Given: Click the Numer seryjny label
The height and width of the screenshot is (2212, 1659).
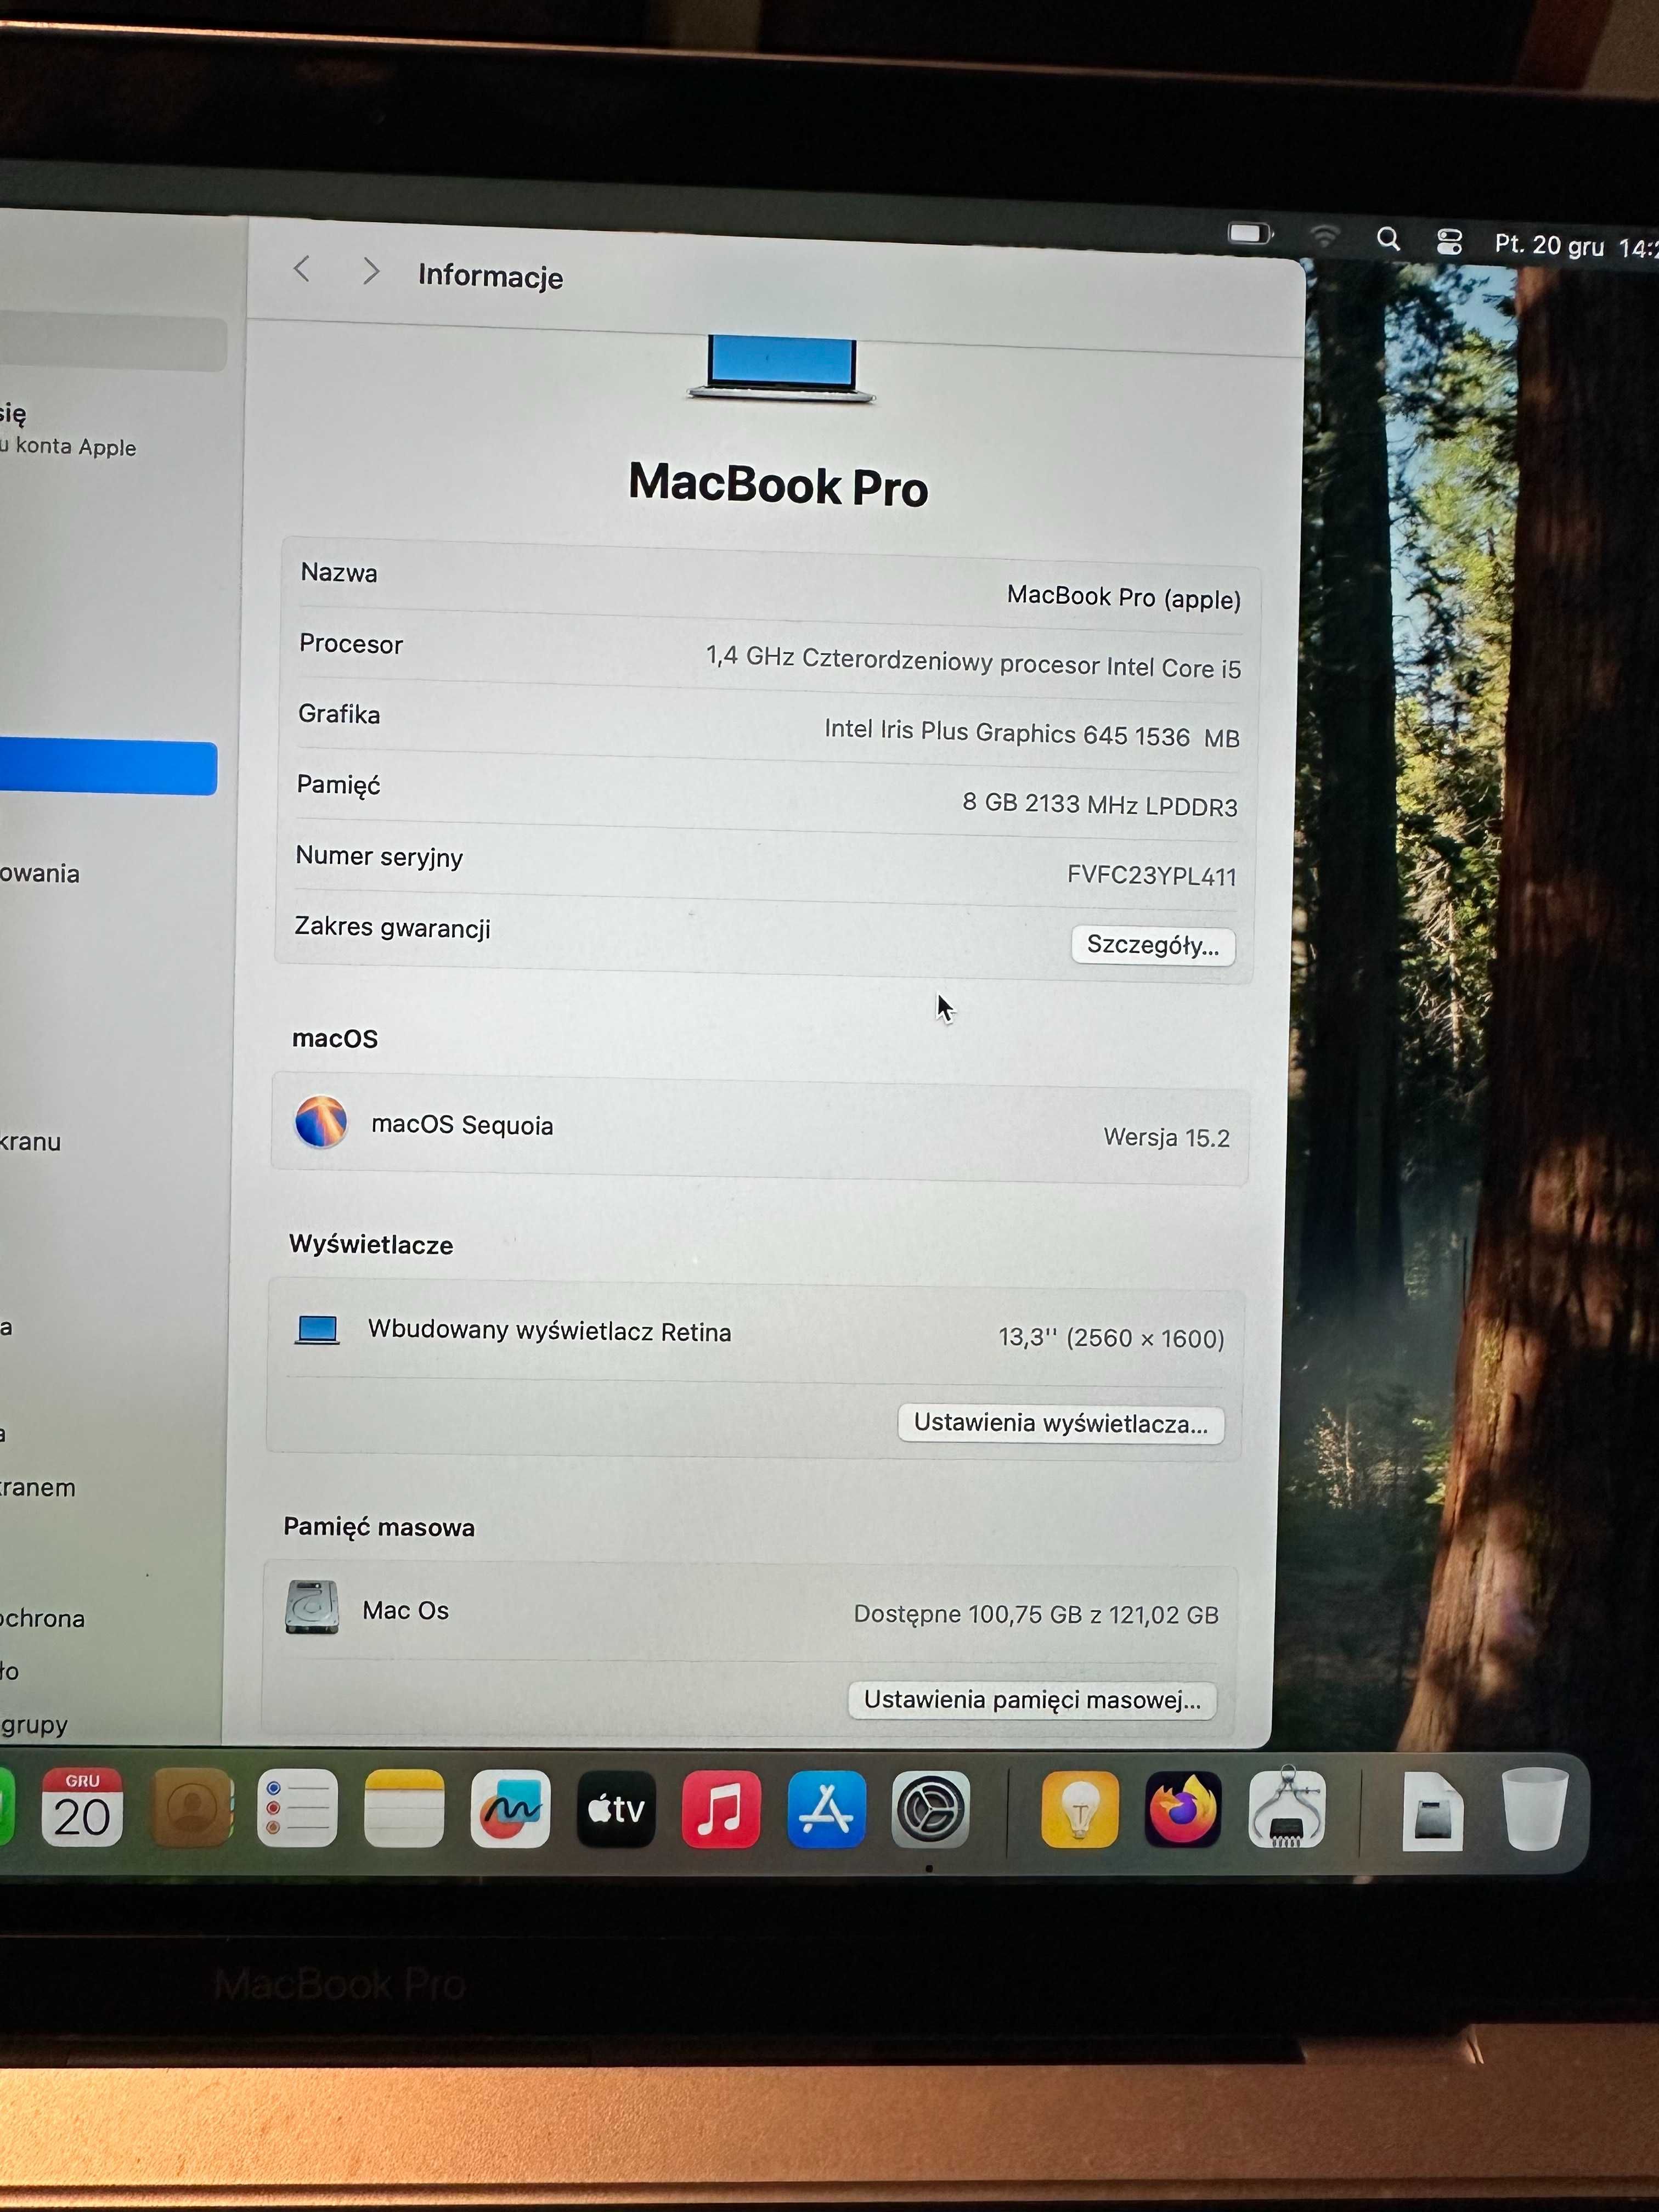Looking at the screenshot, I should point(379,856).
